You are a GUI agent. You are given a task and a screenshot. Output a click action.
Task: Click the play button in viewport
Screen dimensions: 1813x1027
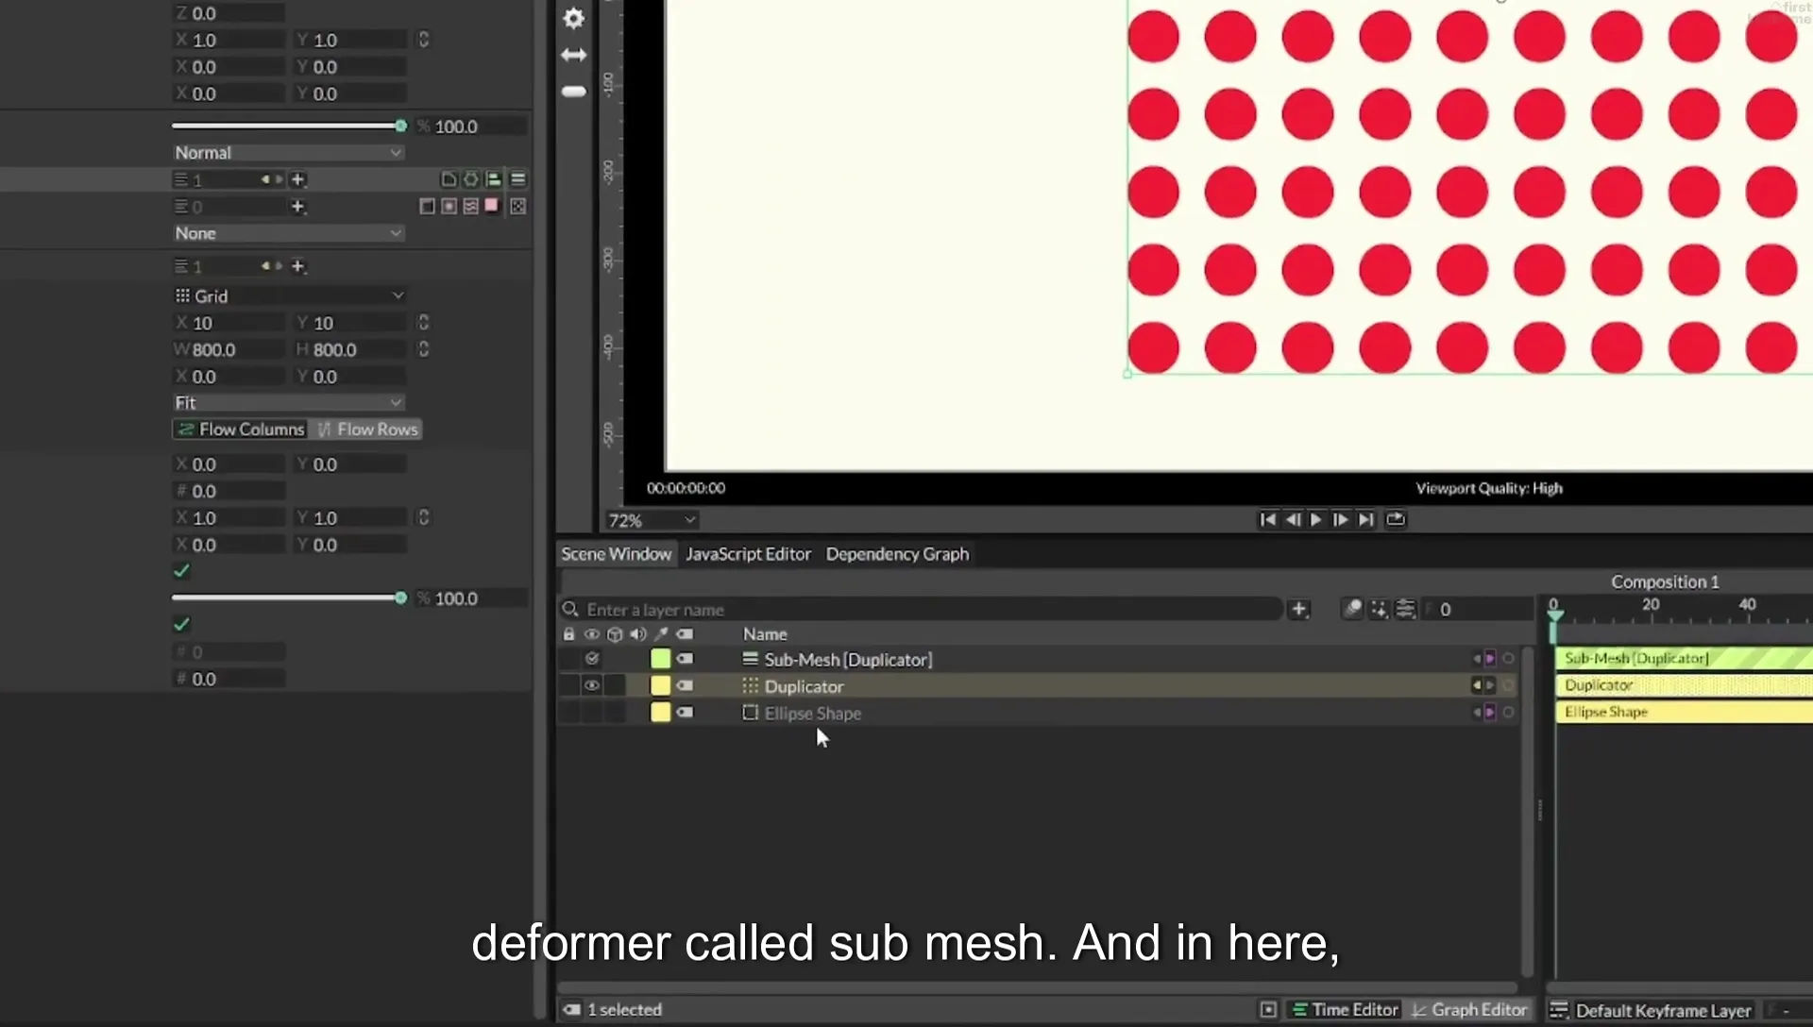(1315, 519)
